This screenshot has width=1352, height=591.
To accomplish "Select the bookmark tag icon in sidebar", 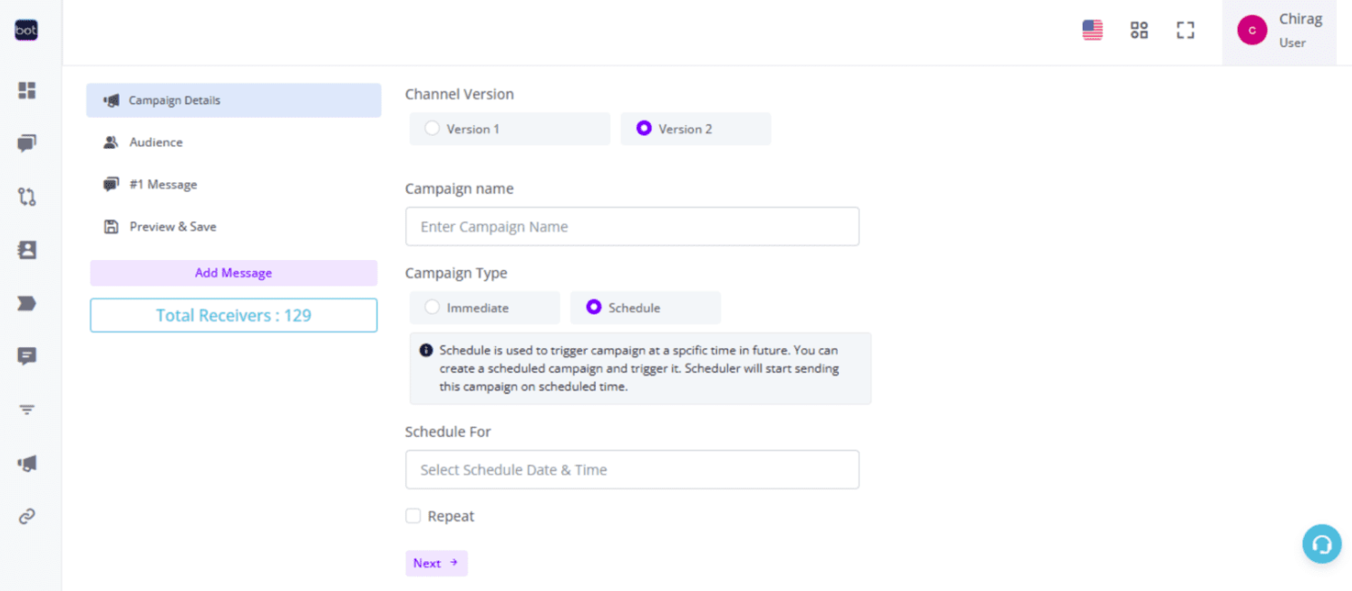I will pos(26,303).
